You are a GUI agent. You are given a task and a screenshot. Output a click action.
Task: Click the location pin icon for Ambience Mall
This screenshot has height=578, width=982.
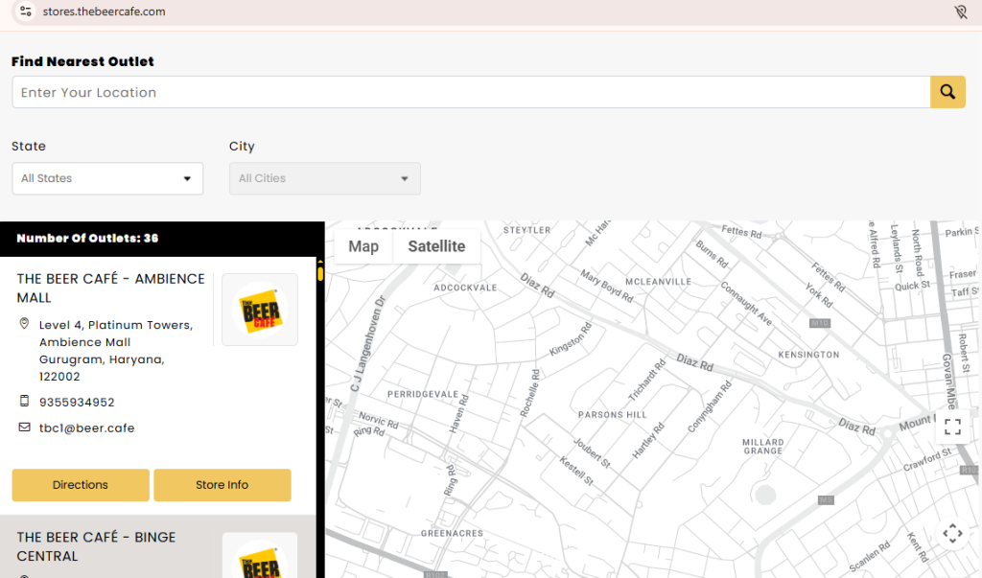tap(24, 324)
